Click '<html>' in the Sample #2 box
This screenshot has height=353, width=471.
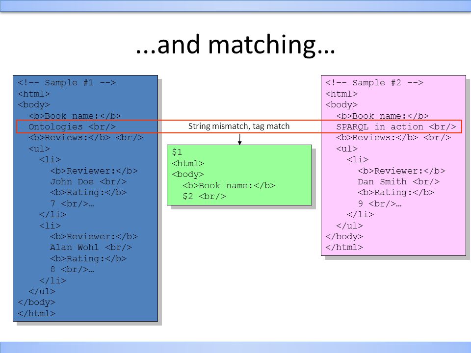pos(341,94)
